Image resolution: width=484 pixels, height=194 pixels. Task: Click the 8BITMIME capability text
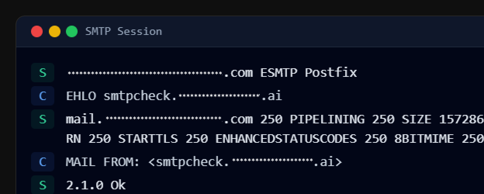tap(424, 139)
